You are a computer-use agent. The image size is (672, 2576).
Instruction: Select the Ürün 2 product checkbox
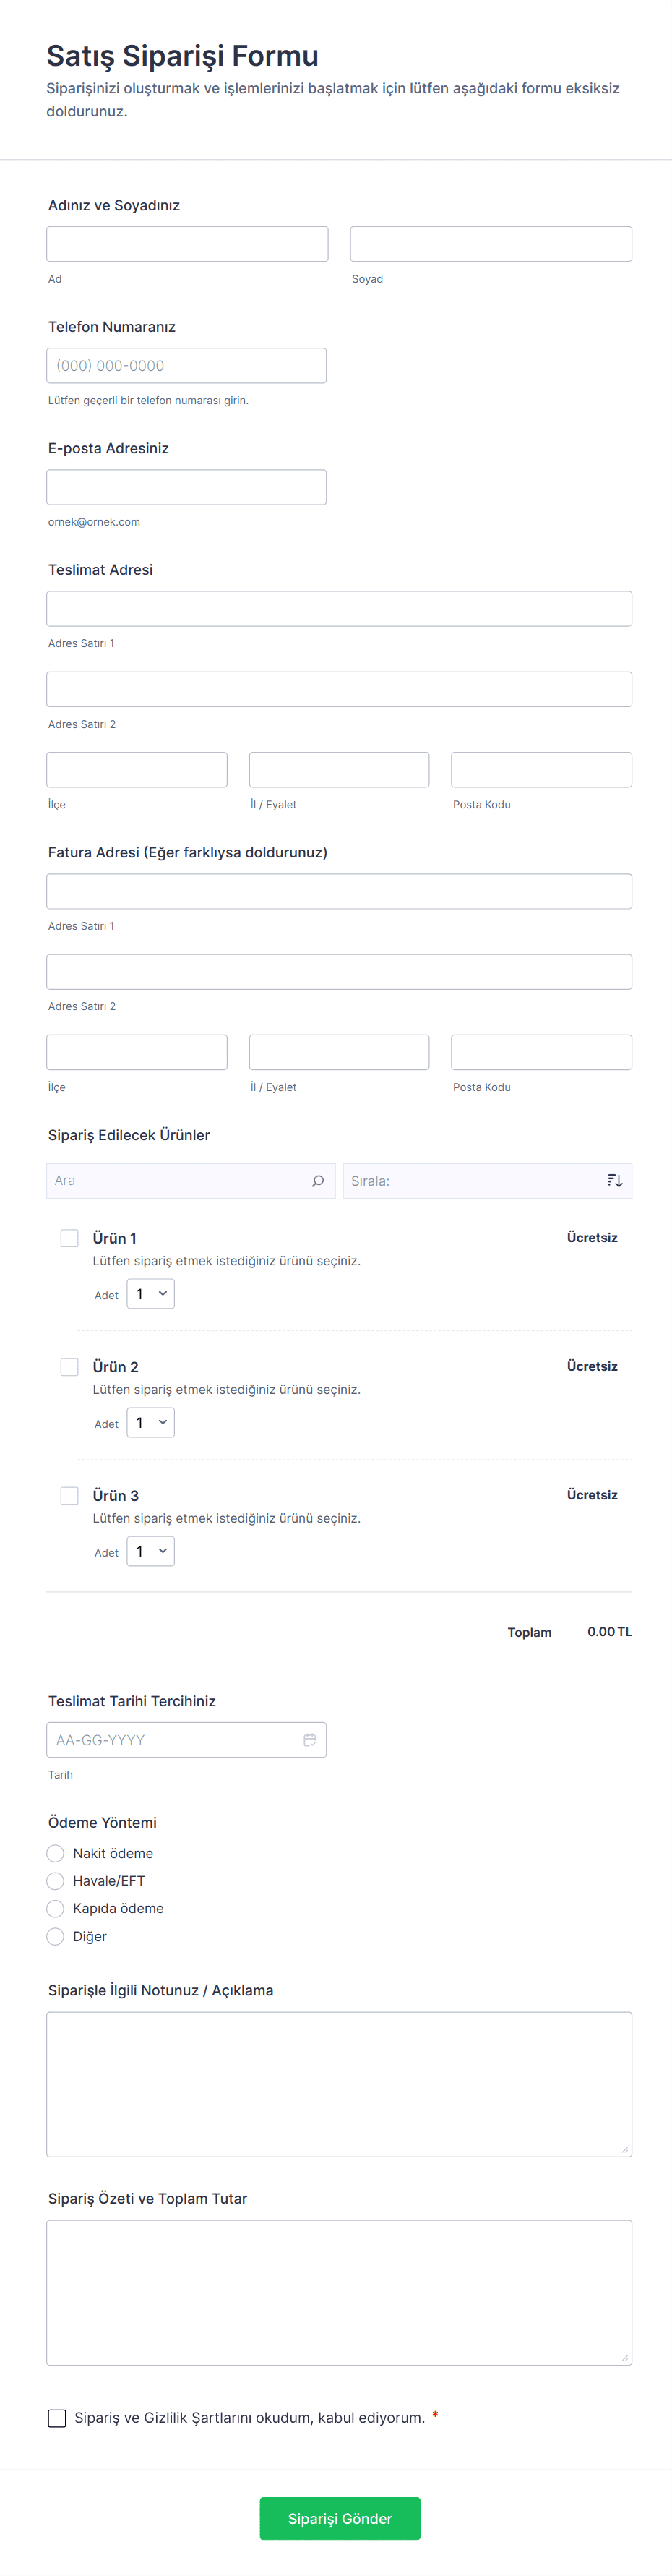[69, 1367]
